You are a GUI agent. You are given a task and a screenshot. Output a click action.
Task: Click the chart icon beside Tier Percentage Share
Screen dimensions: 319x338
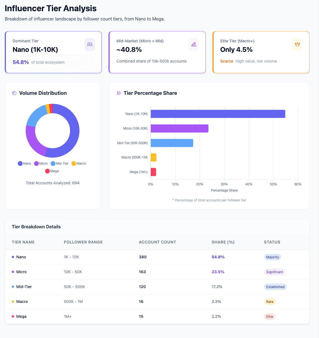pos(119,93)
